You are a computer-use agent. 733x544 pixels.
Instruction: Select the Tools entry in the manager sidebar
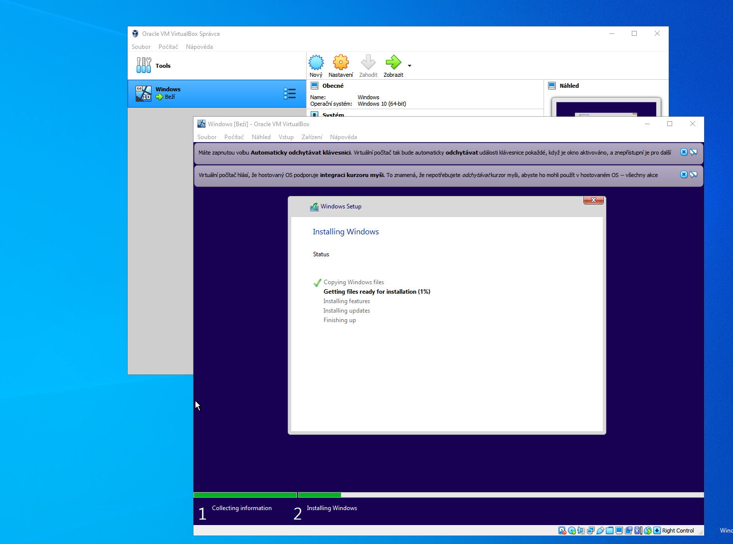[217, 66]
